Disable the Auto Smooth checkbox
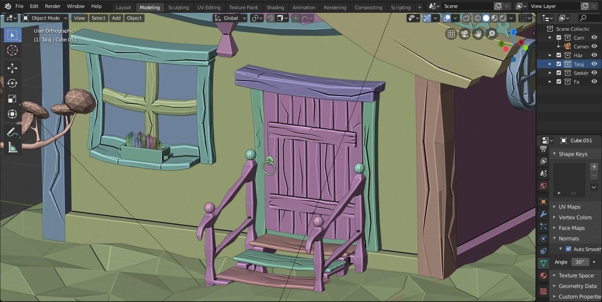The image size is (602, 302). (x=569, y=249)
